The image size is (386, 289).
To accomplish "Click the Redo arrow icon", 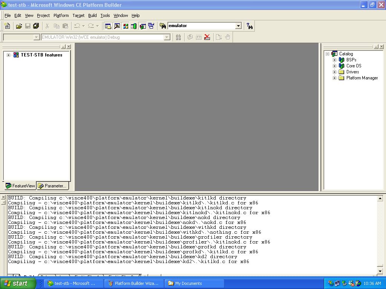I will point(91,26).
